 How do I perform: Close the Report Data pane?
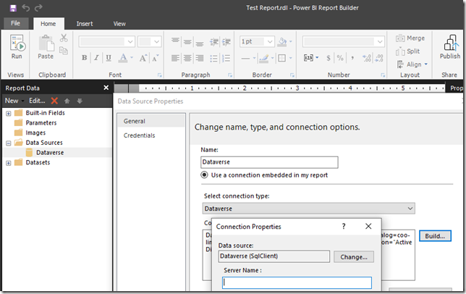coord(106,88)
